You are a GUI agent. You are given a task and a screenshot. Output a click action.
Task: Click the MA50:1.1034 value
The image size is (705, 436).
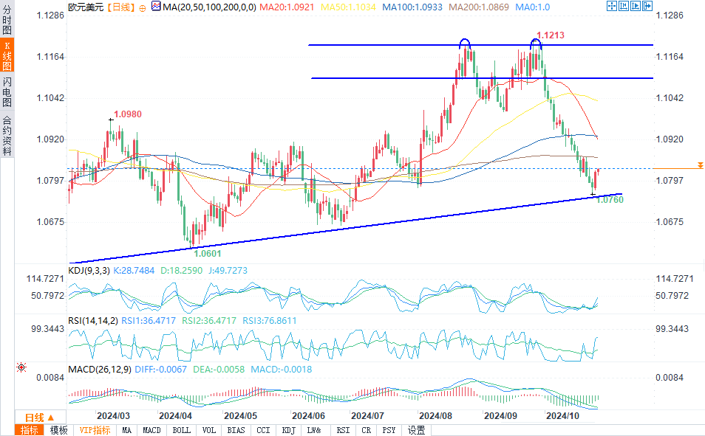pos(348,7)
